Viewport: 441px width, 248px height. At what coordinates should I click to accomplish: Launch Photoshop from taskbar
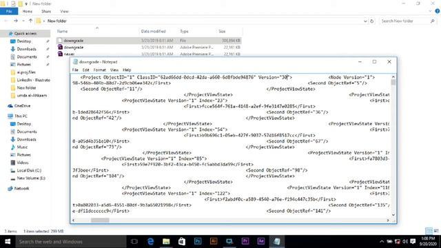click(x=198, y=242)
